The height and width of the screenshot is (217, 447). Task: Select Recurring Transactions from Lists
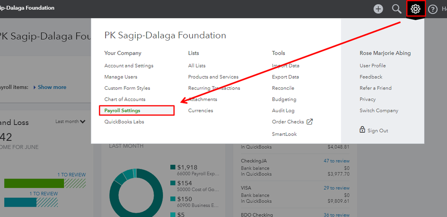click(214, 88)
